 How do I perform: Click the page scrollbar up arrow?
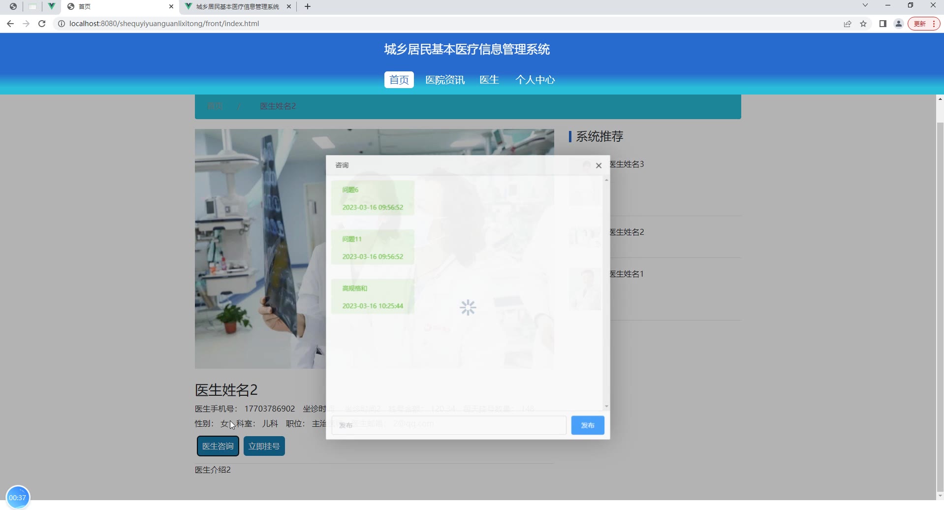940,99
